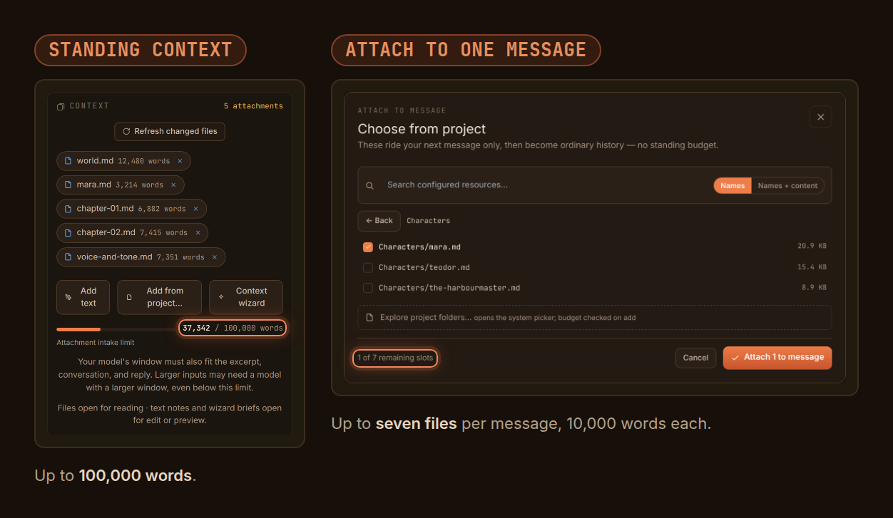Launch the Context wizard
Screen dimensions: 893x518
point(246,297)
